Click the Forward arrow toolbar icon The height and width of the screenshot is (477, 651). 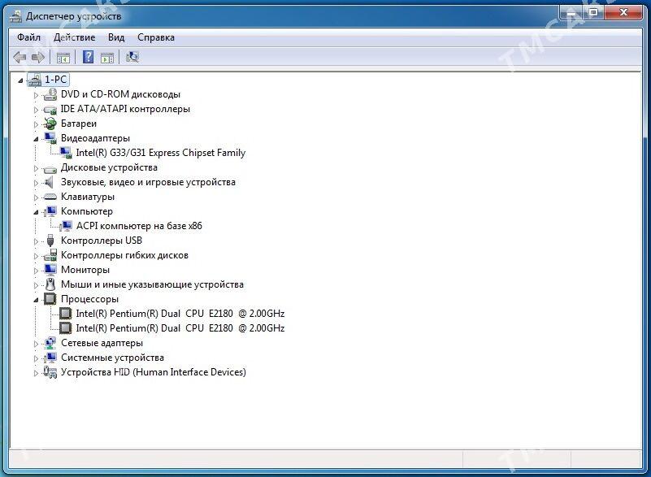(38, 58)
